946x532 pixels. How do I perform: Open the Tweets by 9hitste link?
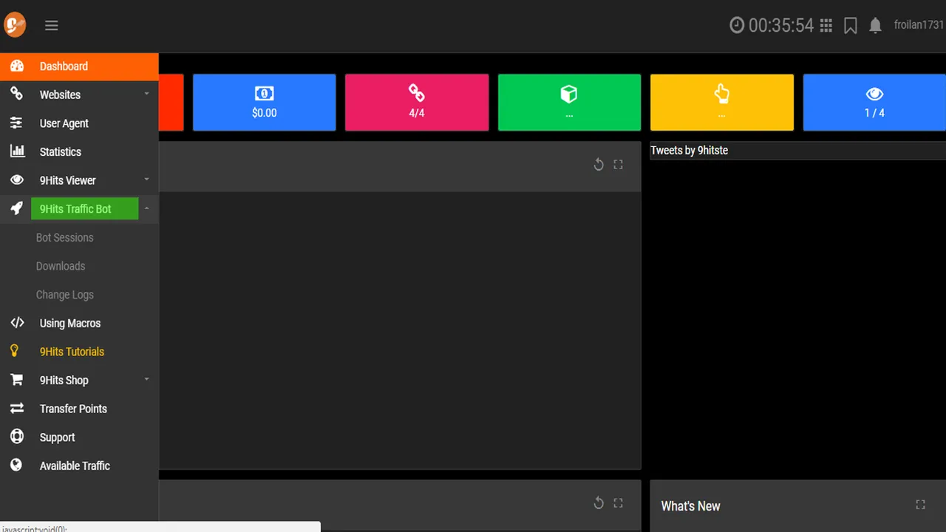pyautogui.click(x=690, y=150)
